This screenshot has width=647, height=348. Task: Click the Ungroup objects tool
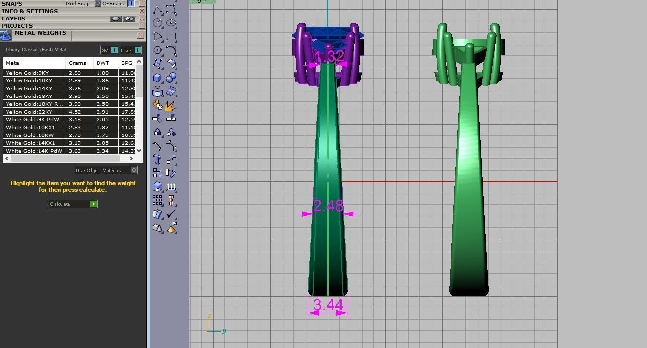click(x=171, y=132)
